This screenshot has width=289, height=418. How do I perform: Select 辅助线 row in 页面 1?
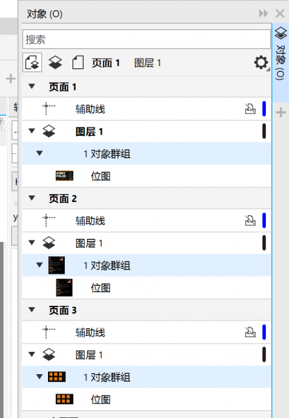click(x=146, y=109)
